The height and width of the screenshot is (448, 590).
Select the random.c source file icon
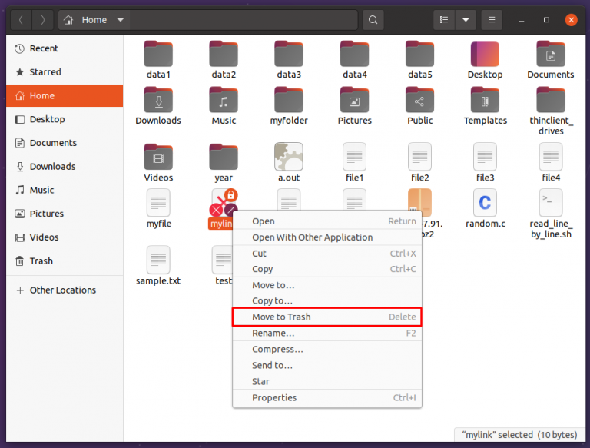[485, 203]
